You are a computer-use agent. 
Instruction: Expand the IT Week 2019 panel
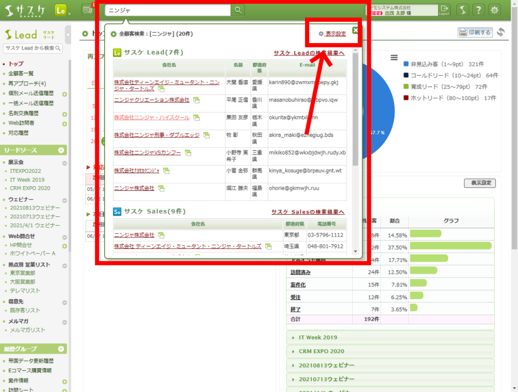[x=318, y=338]
